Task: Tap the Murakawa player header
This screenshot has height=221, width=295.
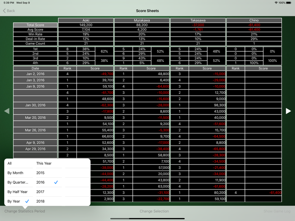Action: [142, 20]
